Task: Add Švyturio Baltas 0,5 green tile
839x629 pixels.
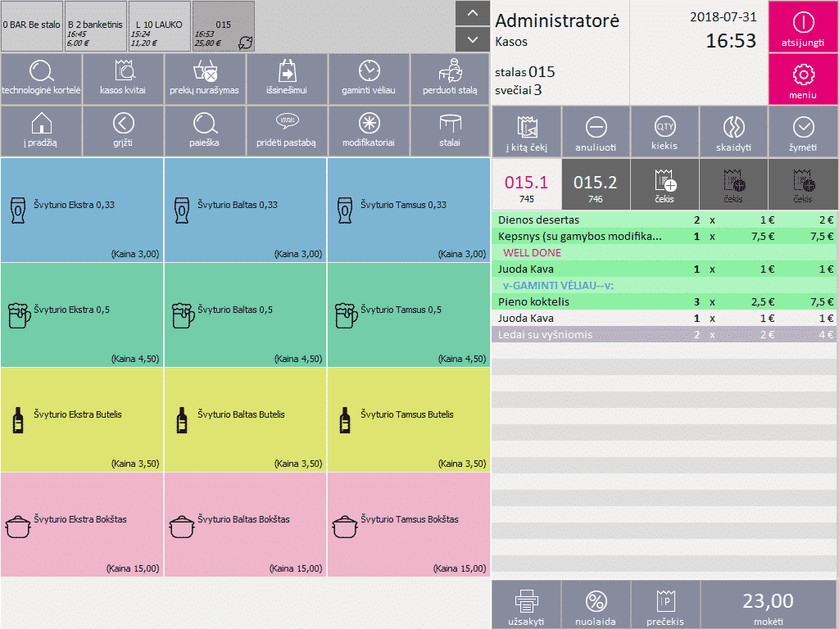Action: coord(246,314)
